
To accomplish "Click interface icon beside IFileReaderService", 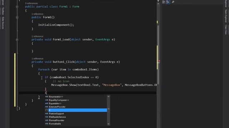I will [x=47, y=117].
